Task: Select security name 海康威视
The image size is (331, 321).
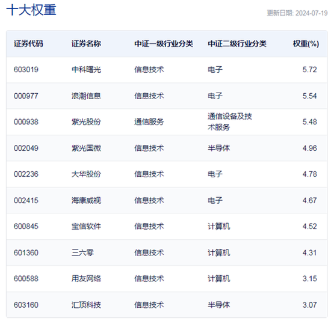Action: coord(86,200)
